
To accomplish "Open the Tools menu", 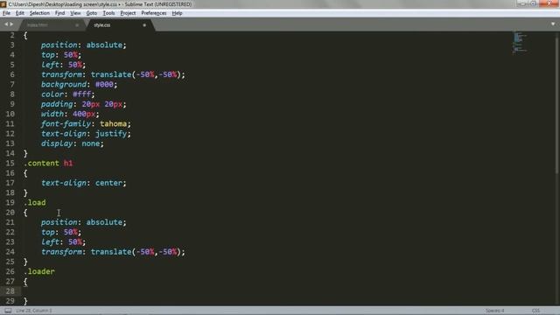I will point(108,13).
